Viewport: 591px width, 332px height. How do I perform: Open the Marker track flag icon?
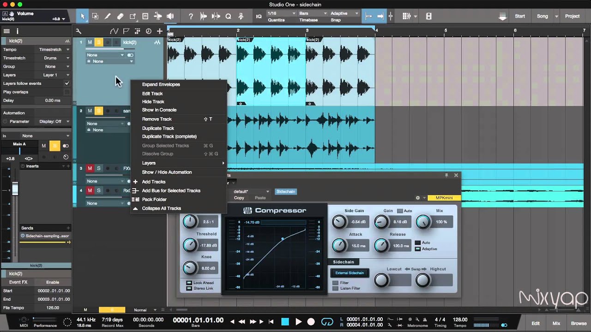(126, 31)
